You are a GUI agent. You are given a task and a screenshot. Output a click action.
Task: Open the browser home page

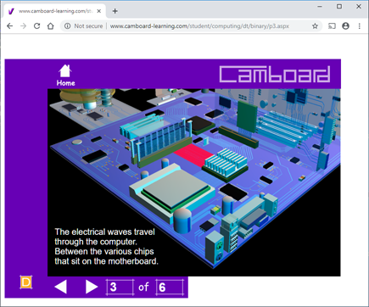50,26
